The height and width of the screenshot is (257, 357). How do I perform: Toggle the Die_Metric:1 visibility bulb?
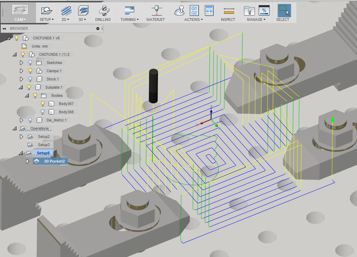click(30, 120)
